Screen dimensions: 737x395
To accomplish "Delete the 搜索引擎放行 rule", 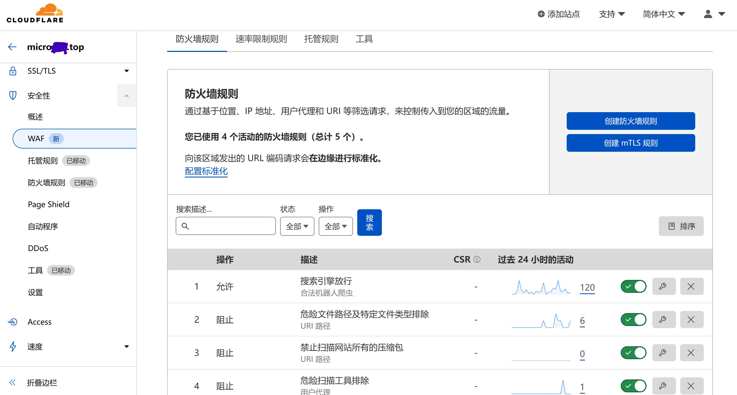I will [x=692, y=286].
